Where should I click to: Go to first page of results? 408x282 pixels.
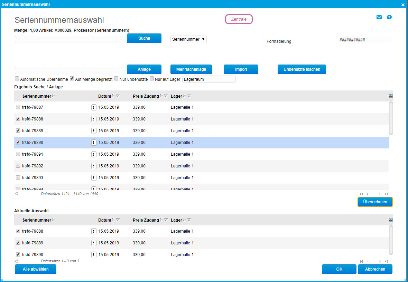(361, 194)
